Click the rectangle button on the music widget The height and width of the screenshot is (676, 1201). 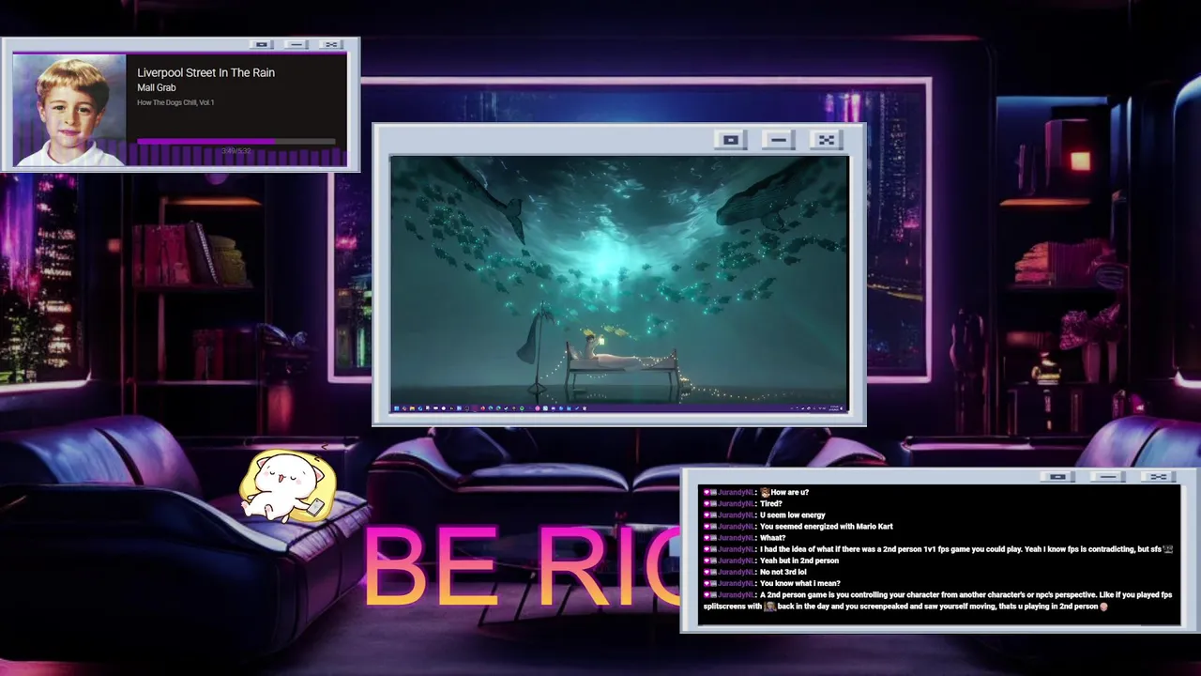tap(262, 44)
